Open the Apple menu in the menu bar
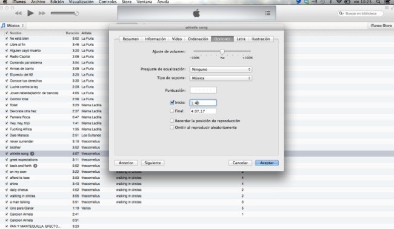The width and height of the screenshot is (394, 229). tap(5, 2)
